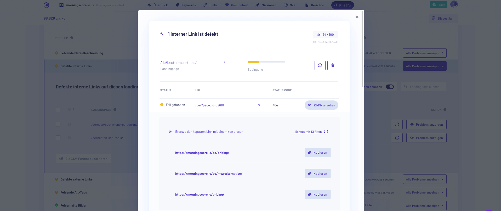Click the KI BETA button
The image size is (501, 211).
[x=343, y=5]
